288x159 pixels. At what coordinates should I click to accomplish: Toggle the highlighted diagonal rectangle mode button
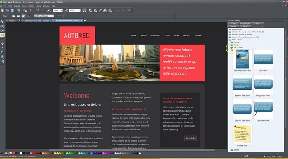coord(23,16)
